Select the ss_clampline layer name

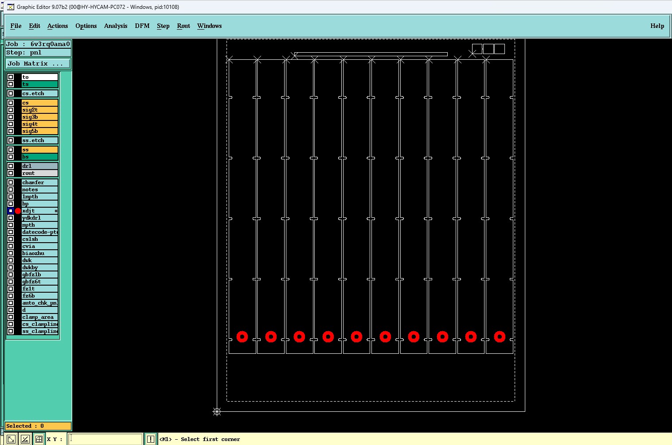tap(40, 331)
